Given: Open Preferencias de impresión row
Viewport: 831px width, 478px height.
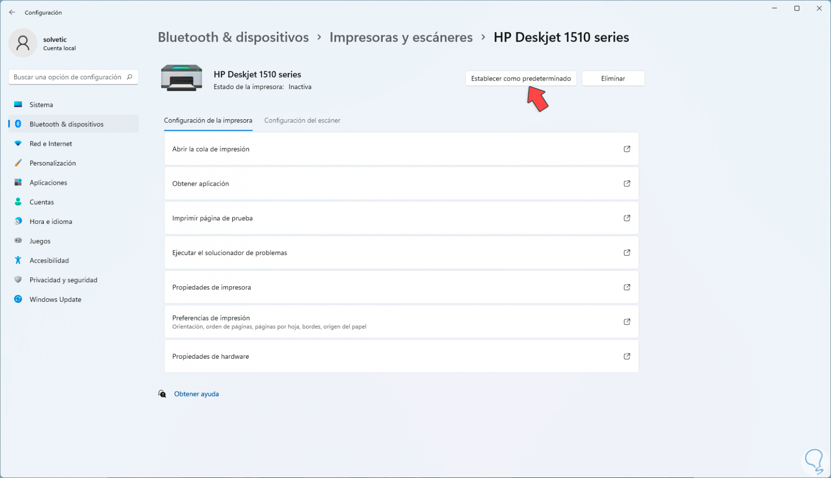Looking at the screenshot, I should pyautogui.click(x=401, y=322).
